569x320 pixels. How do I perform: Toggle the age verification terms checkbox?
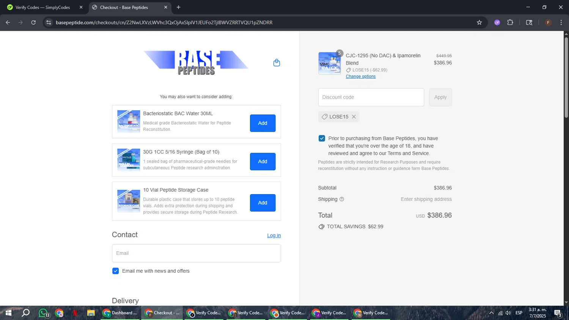322,138
